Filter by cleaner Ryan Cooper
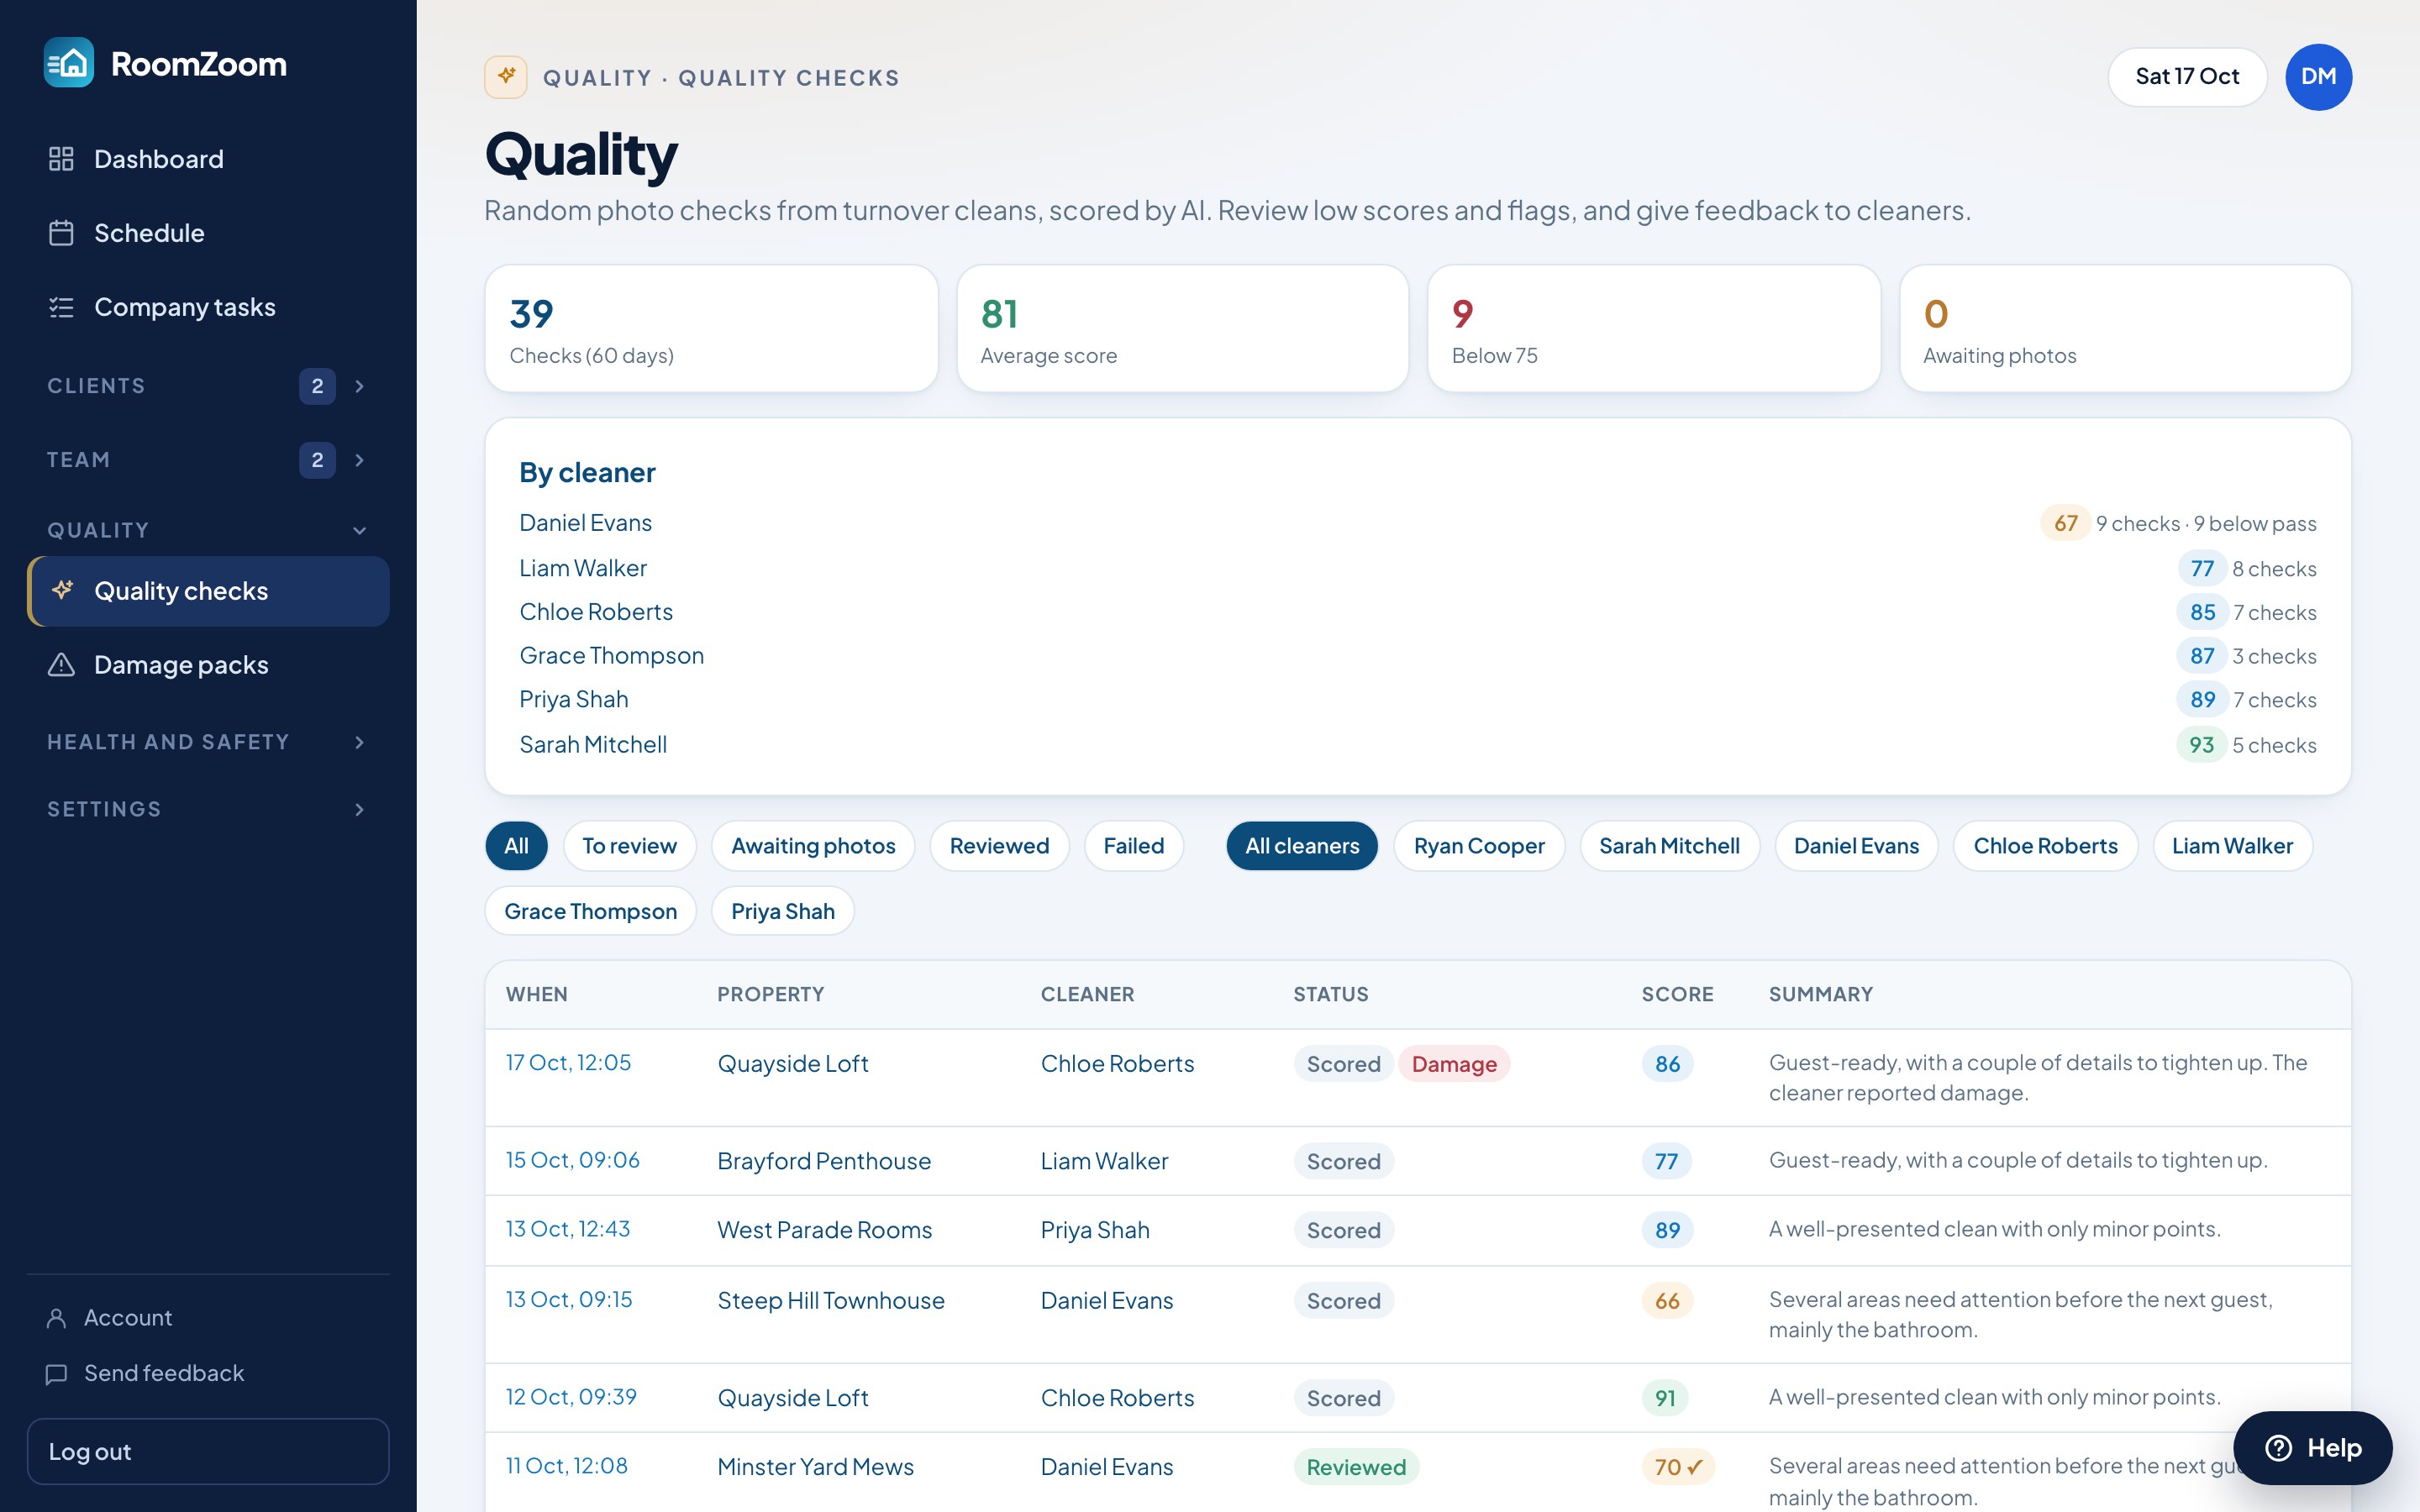The height and width of the screenshot is (1512, 2420). point(1479,846)
